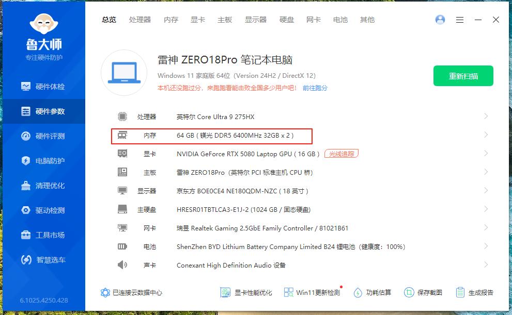Image resolution: width=512 pixels, height=315 pixels.
Task: Follow the 前往跑分 link
Action: coord(315,88)
